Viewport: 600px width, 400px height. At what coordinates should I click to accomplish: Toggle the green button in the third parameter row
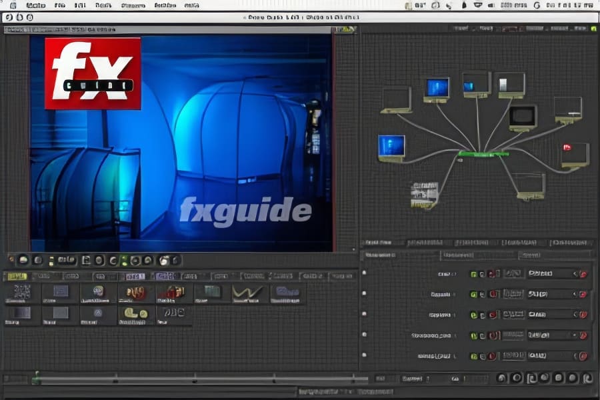(474, 315)
